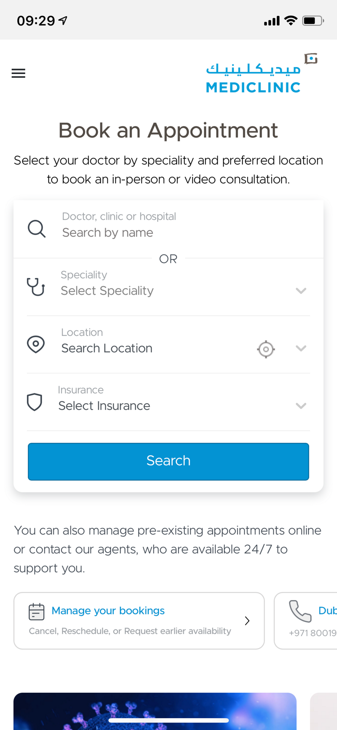The width and height of the screenshot is (337, 730).
Task: Tap the insurance shield icon
Action: [x=35, y=402]
